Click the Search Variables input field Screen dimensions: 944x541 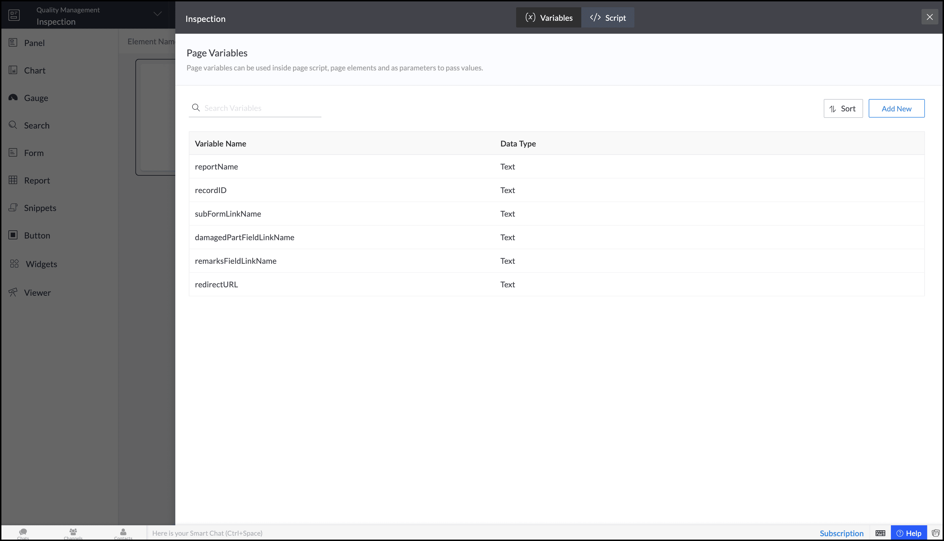pos(260,108)
